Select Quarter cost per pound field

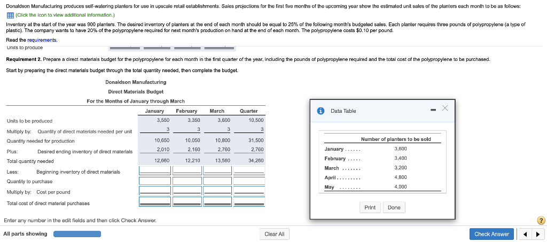(x=249, y=191)
